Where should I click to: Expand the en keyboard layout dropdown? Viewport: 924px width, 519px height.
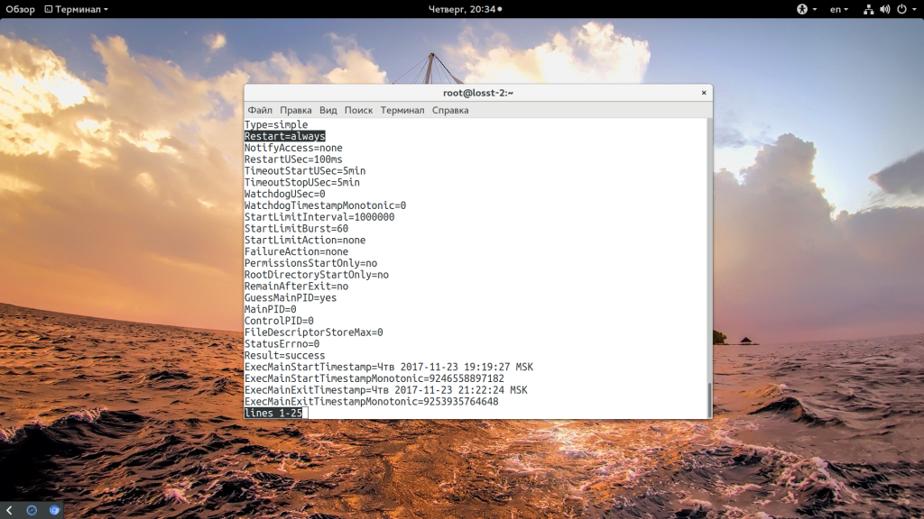839,9
